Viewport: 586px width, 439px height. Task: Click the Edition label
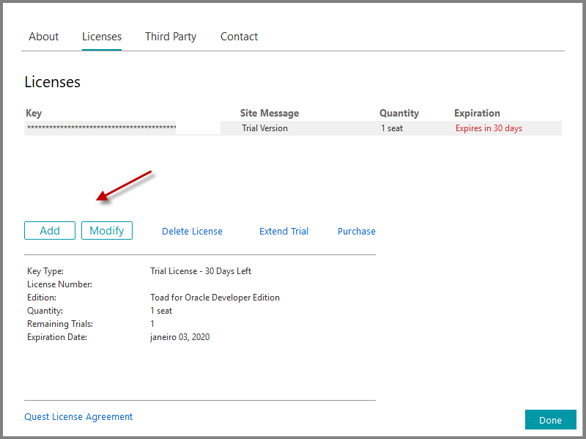tap(42, 298)
